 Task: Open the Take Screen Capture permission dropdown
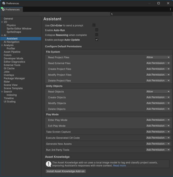[158, 132]
